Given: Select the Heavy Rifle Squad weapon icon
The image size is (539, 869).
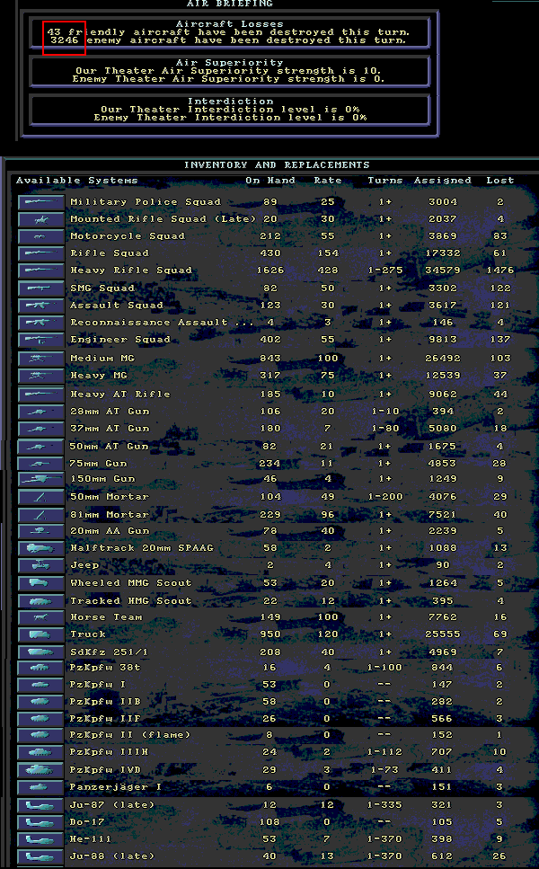Looking at the screenshot, I should [x=41, y=270].
